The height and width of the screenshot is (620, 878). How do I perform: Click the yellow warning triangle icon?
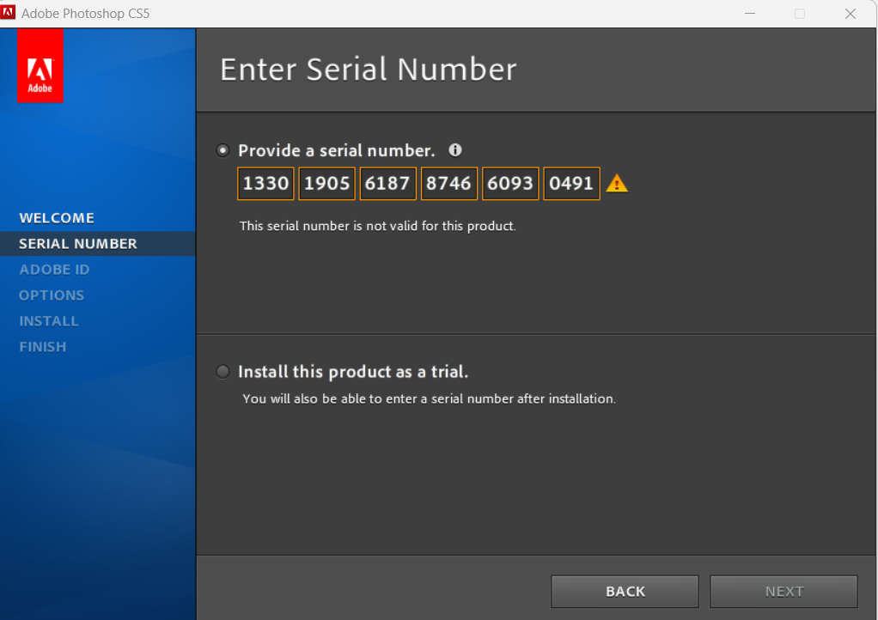[617, 184]
